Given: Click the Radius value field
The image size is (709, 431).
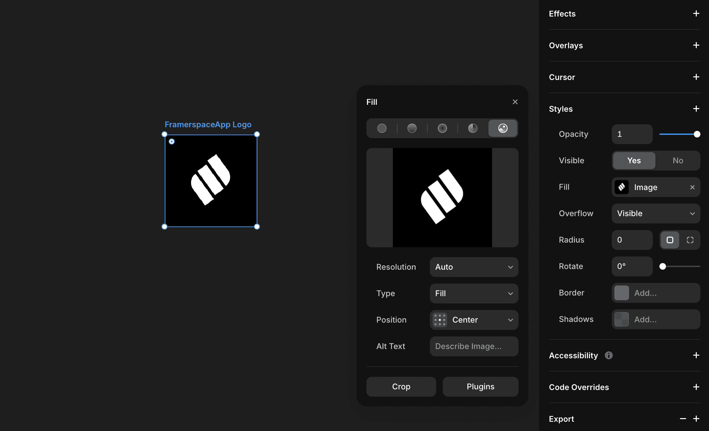Looking at the screenshot, I should point(632,240).
